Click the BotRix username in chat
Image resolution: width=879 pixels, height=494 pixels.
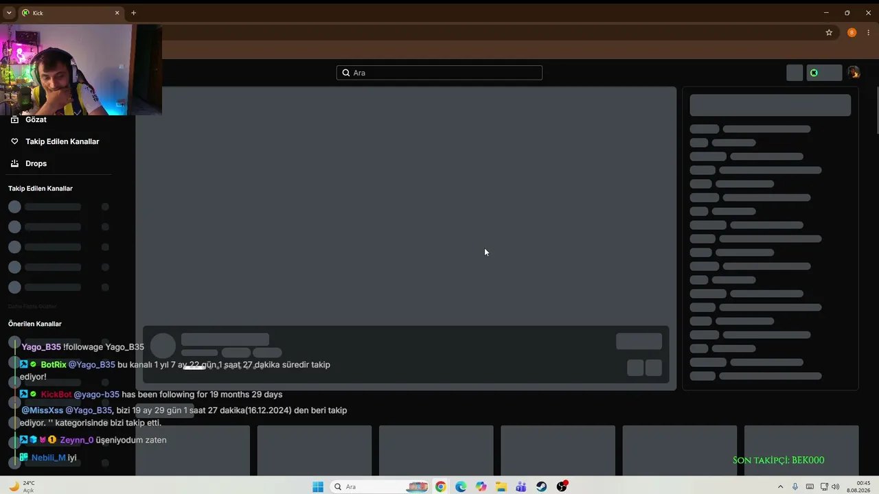54,365
